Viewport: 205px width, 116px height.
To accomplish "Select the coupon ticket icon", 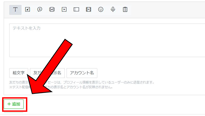I will tap(76, 10).
